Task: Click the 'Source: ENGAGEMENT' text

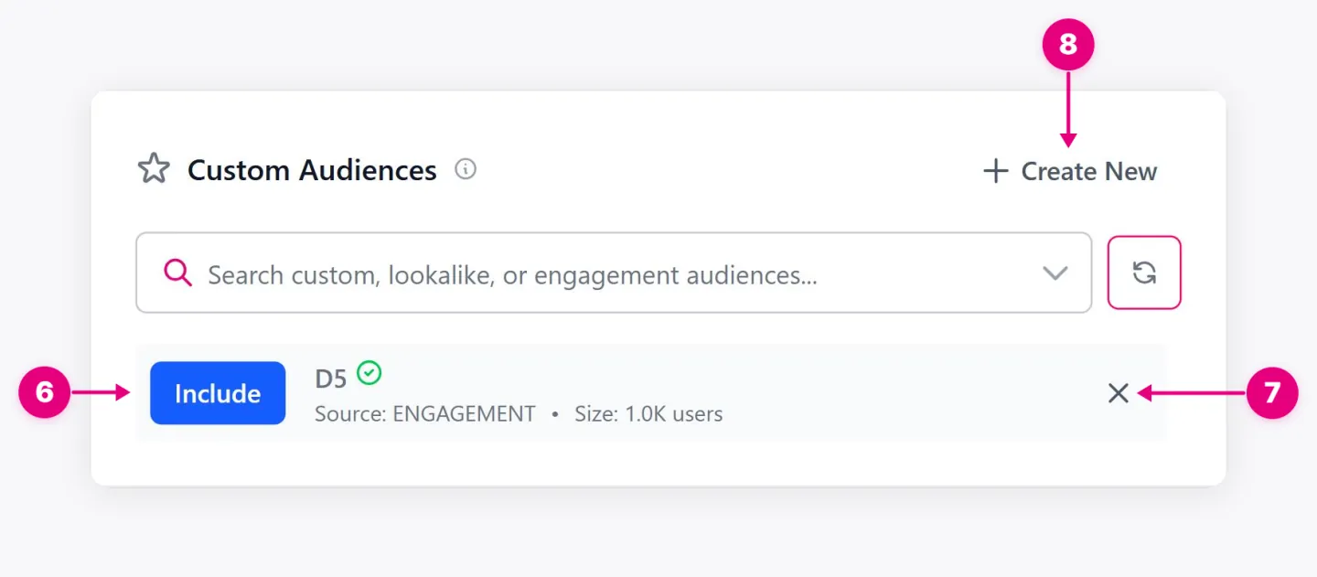Action: (x=425, y=414)
